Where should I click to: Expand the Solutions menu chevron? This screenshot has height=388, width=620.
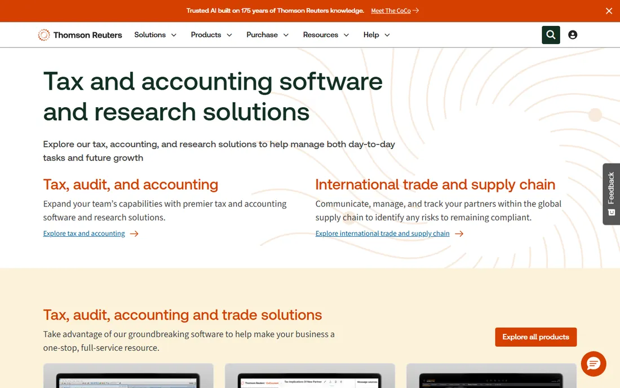[174, 35]
